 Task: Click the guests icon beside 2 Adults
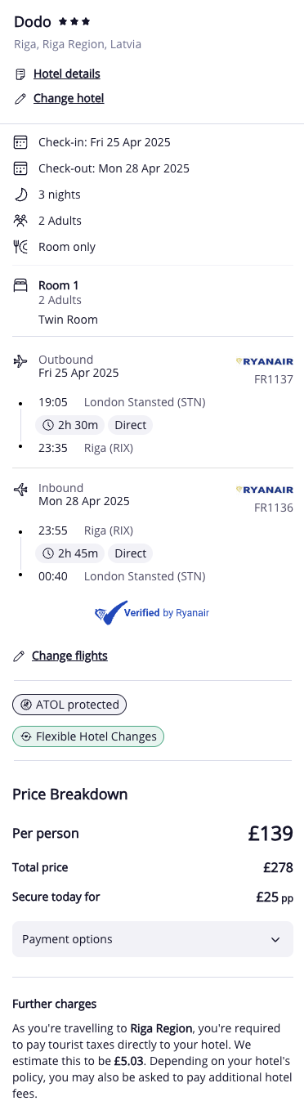tap(20, 221)
